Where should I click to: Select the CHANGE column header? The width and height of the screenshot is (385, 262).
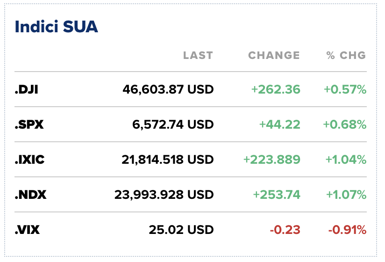pos(274,55)
